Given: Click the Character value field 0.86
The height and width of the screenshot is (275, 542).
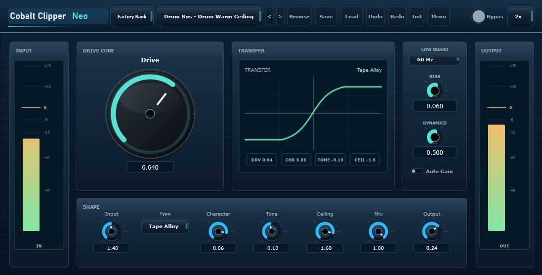Looking at the screenshot, I should point(218,248).
